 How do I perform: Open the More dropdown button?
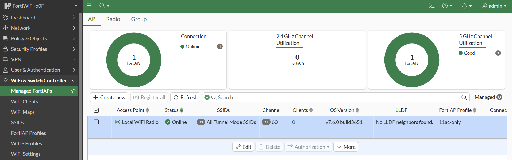click(x=346, y=147)
